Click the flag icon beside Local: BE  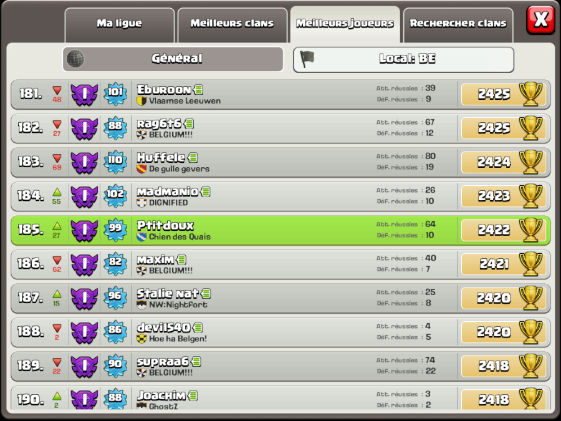[x=307, y=59]
